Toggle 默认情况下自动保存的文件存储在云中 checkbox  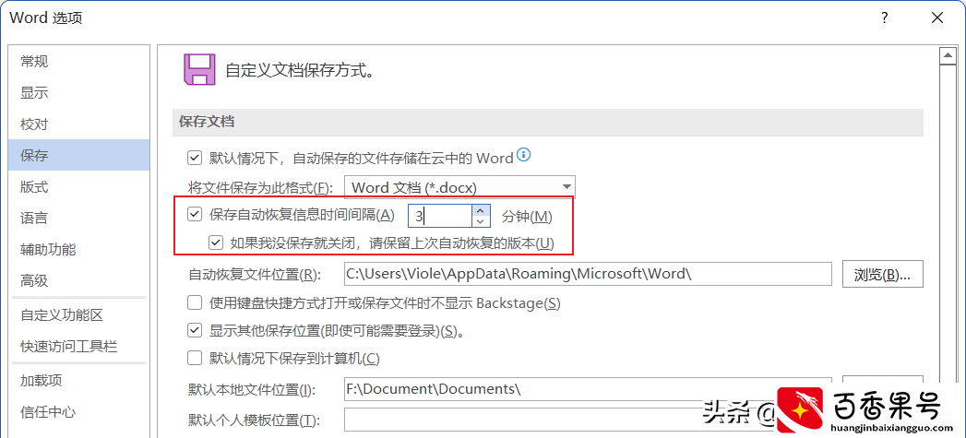[x=195, y=159]
